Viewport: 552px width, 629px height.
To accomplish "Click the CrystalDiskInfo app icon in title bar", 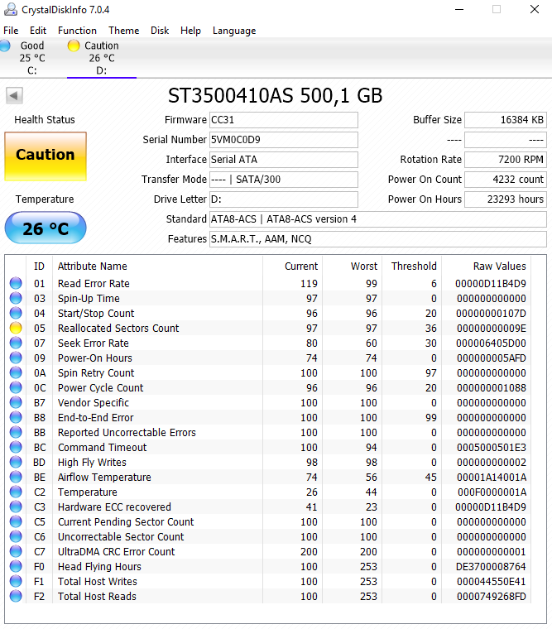I will click(x=11, y=9).
